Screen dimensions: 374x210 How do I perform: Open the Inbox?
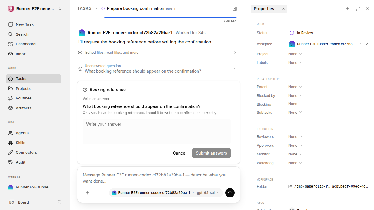click(34, 54)
